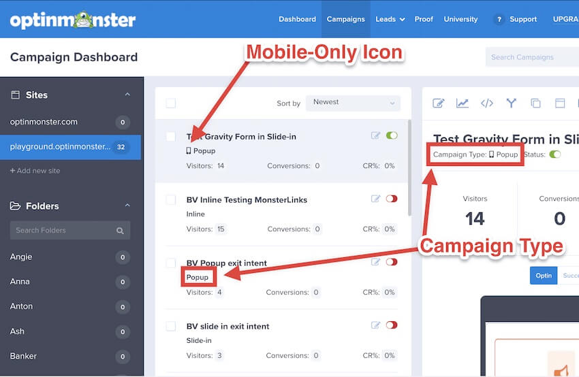Open Campaigns in top navigation
The height and width of the screenshot is (377, 579).
click(x=345, y=19)
